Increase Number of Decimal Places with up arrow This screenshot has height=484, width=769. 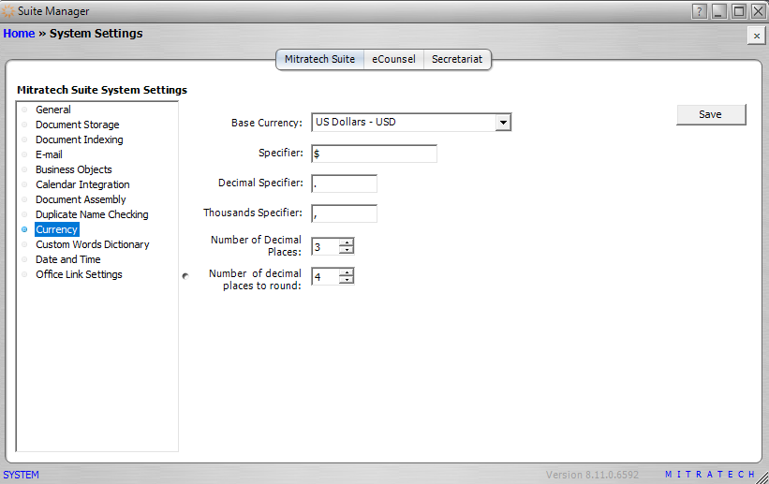tap(347, 242)
